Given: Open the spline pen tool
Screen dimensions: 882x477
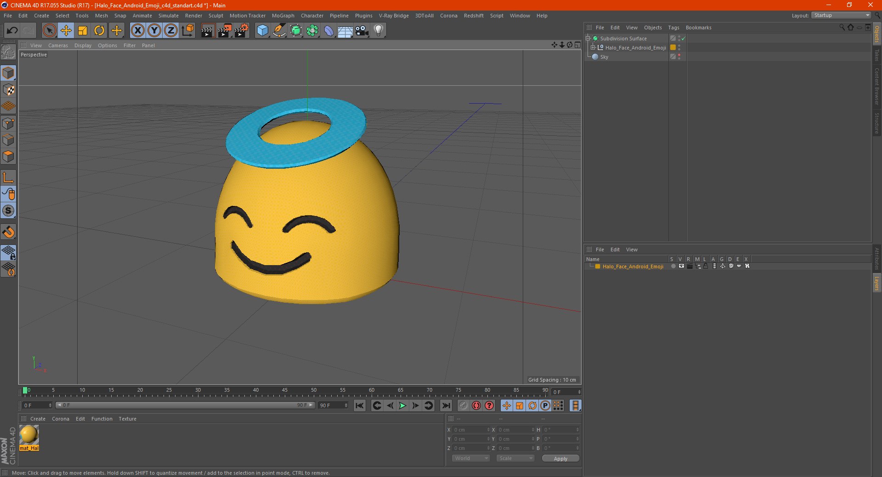Looking at the screenshot, I should (x=279, y=31).
